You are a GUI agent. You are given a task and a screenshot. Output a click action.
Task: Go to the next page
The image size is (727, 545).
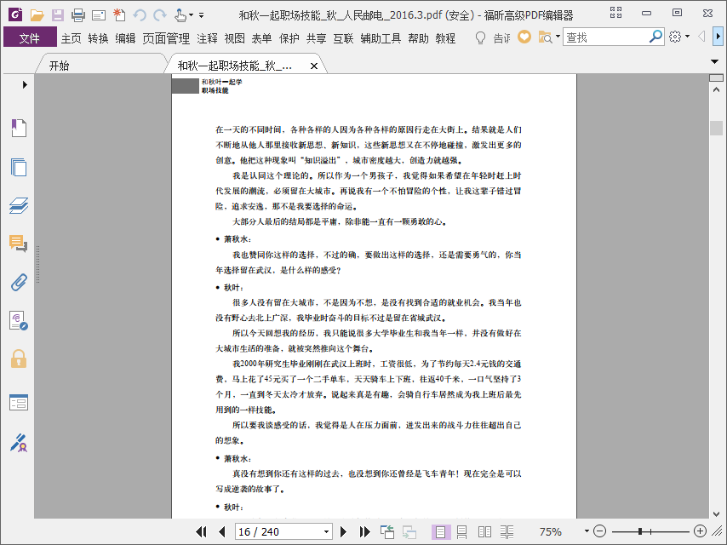(x=344, y=531)
